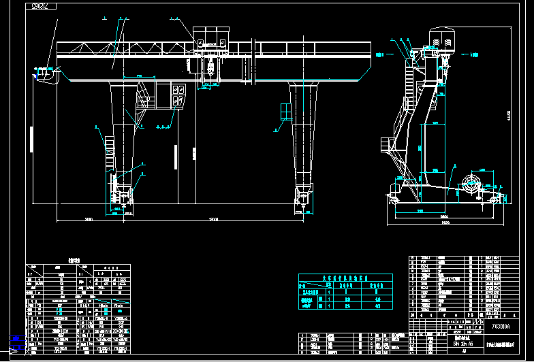Select the UCS icon at bottom-left corner
This screenshot has height=362, width=534.
[14, 344]
